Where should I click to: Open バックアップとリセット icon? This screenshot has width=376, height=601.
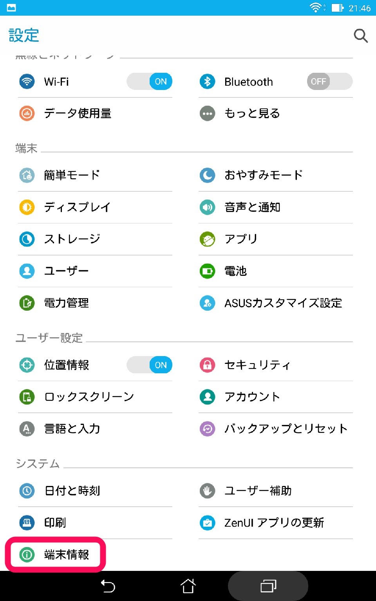207,429
